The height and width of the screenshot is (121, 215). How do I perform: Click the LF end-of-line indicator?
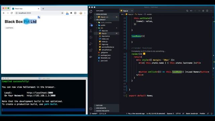click(183, 114)
